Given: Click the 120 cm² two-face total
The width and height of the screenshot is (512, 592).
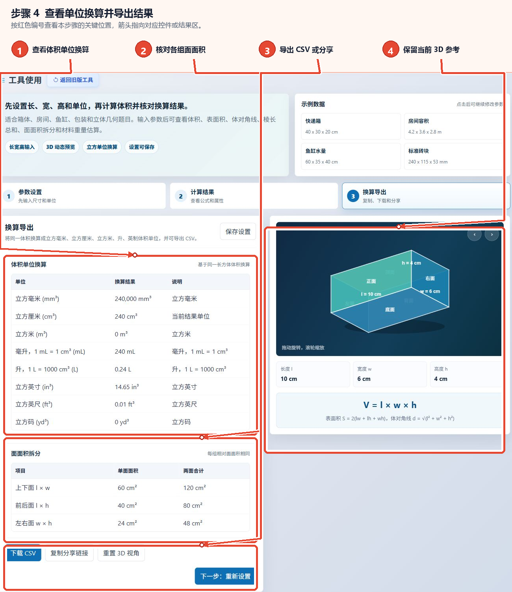Looking at the screenshot, I should coord(195,488).
